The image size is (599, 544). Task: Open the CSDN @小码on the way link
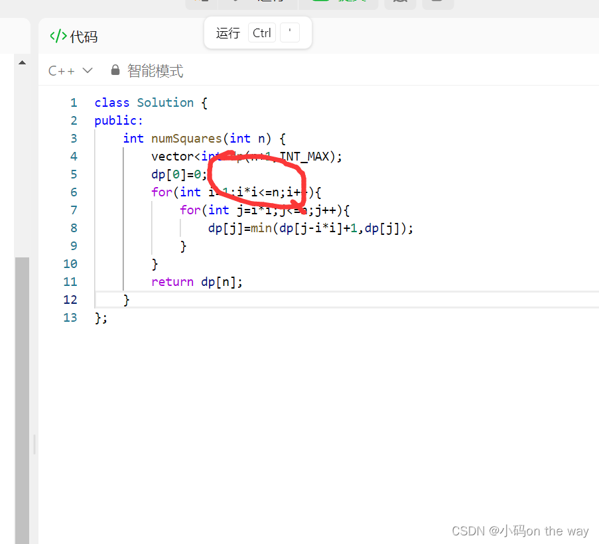[520, 531]
